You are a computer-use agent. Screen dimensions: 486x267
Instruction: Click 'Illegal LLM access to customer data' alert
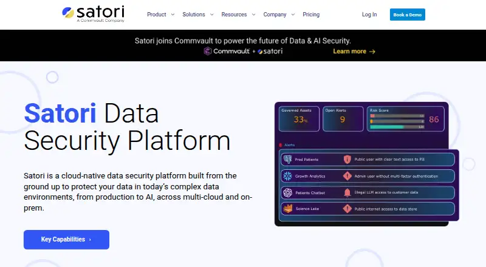point(386,192)
